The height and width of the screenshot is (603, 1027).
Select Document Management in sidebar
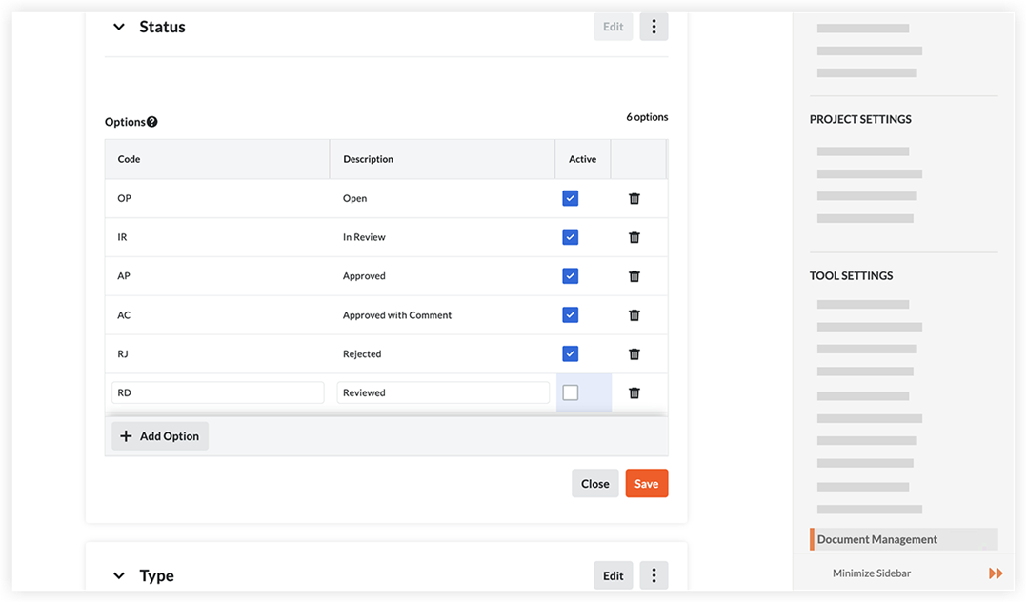click(x=877, y=539)
